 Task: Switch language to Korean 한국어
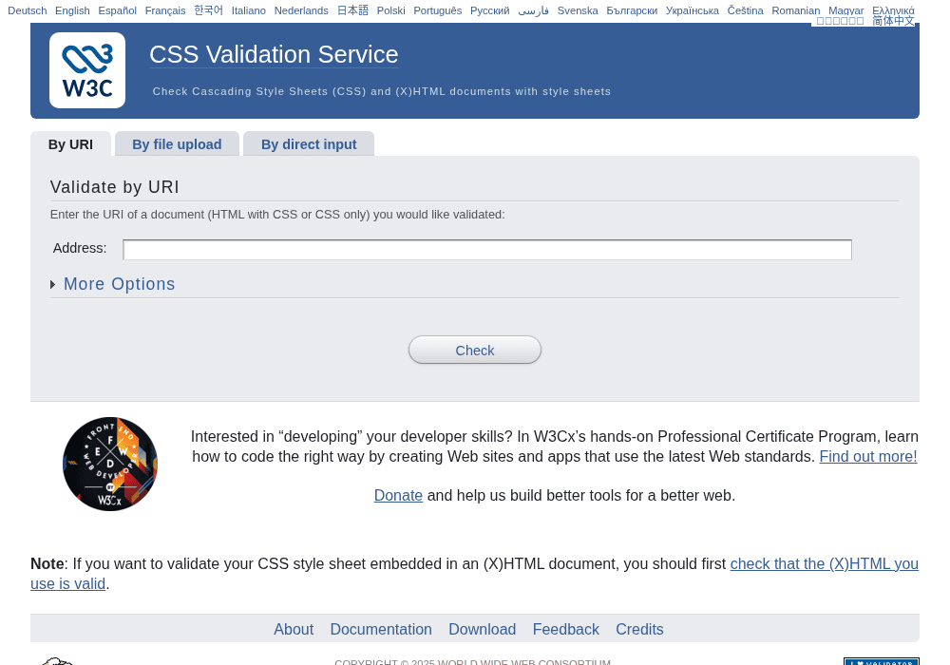[x=208, y=10]
